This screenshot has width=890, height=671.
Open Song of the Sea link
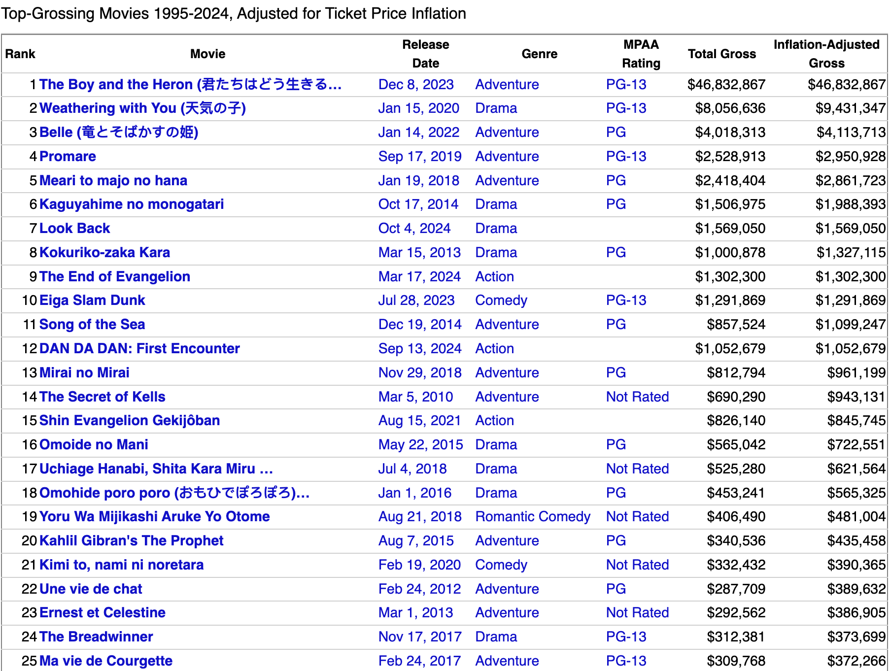92,324
